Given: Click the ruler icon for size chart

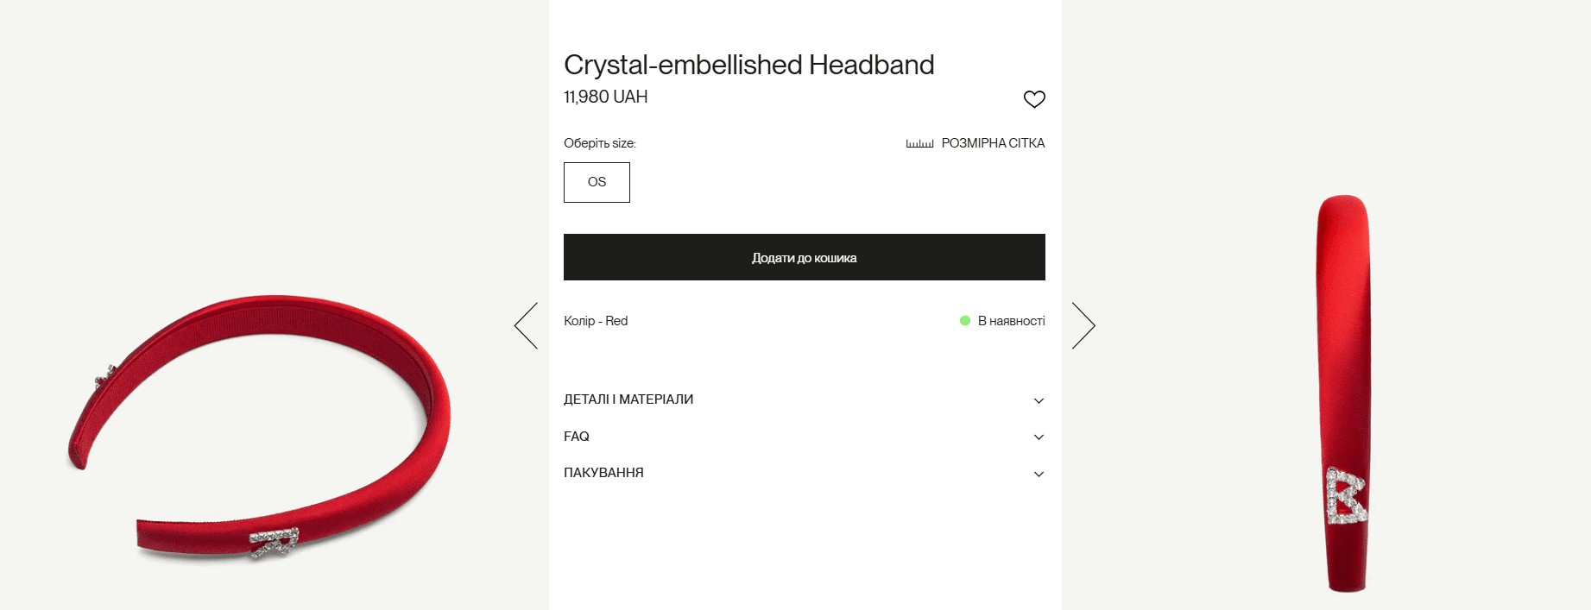Looking at the screenshot, I should pyautogui.click(x=919, y=143).
